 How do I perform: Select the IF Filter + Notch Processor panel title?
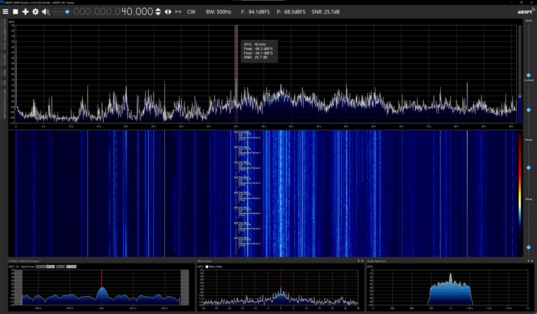point(25,261)
